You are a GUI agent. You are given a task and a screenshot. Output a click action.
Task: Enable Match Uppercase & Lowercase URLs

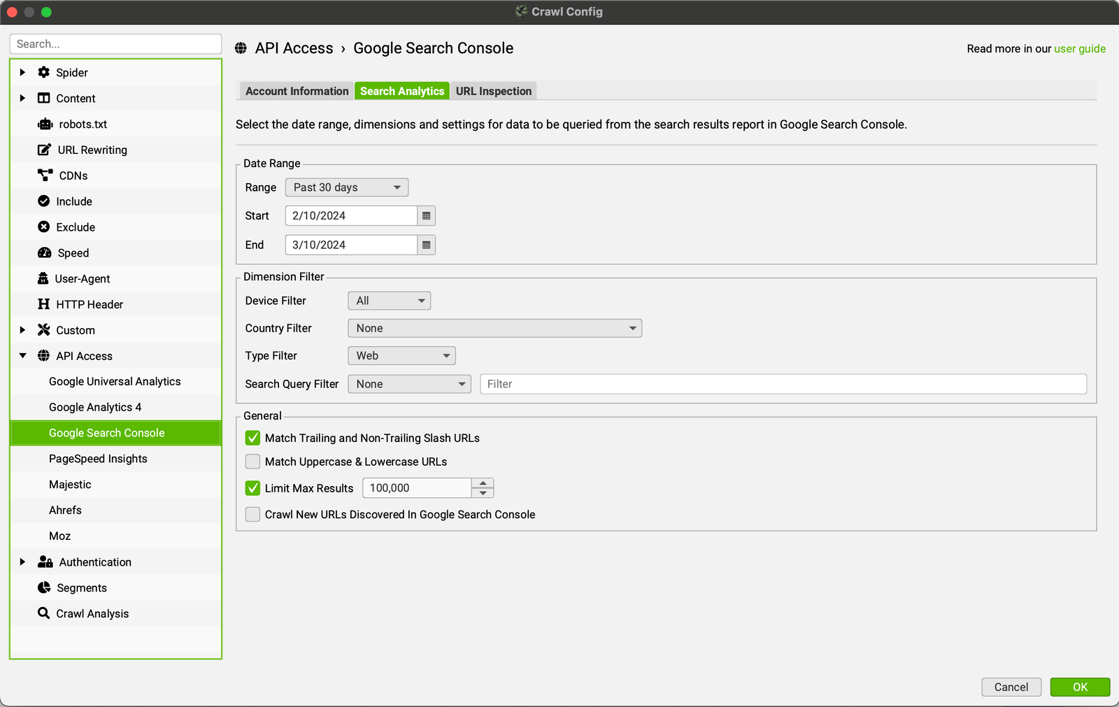(x=252, y=462)
